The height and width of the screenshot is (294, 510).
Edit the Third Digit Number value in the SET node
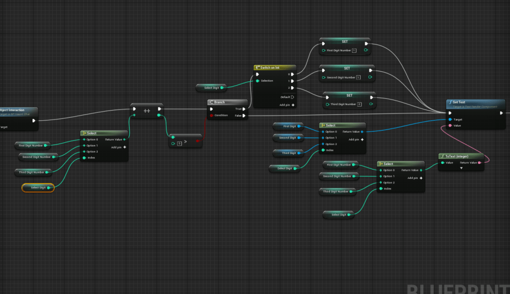(x=359, y=104)
